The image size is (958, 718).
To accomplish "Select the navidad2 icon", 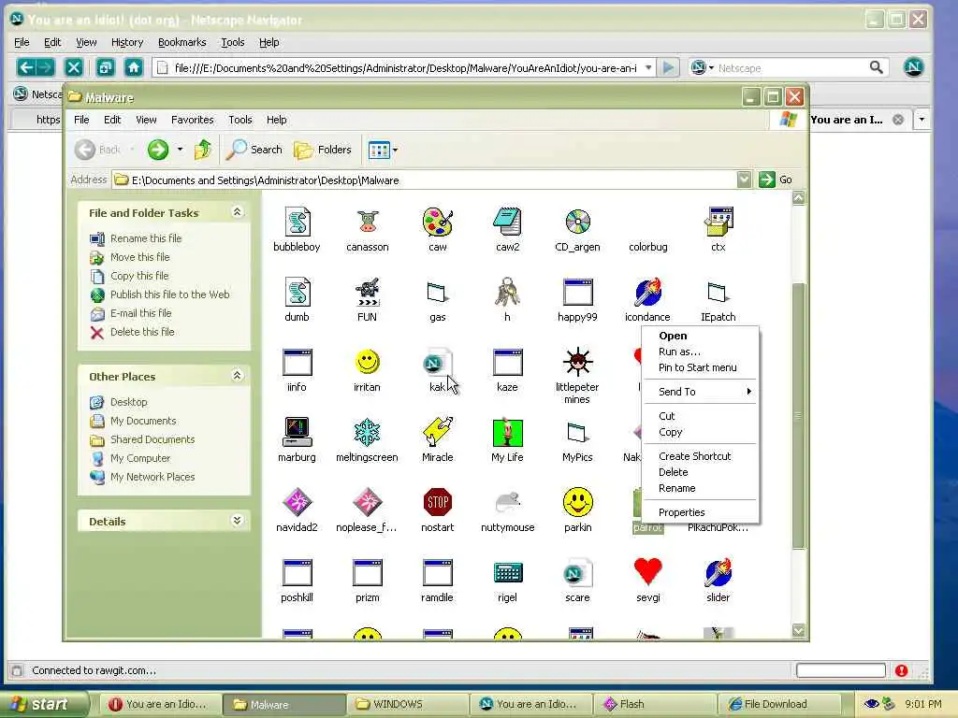I will pos(297,502).
